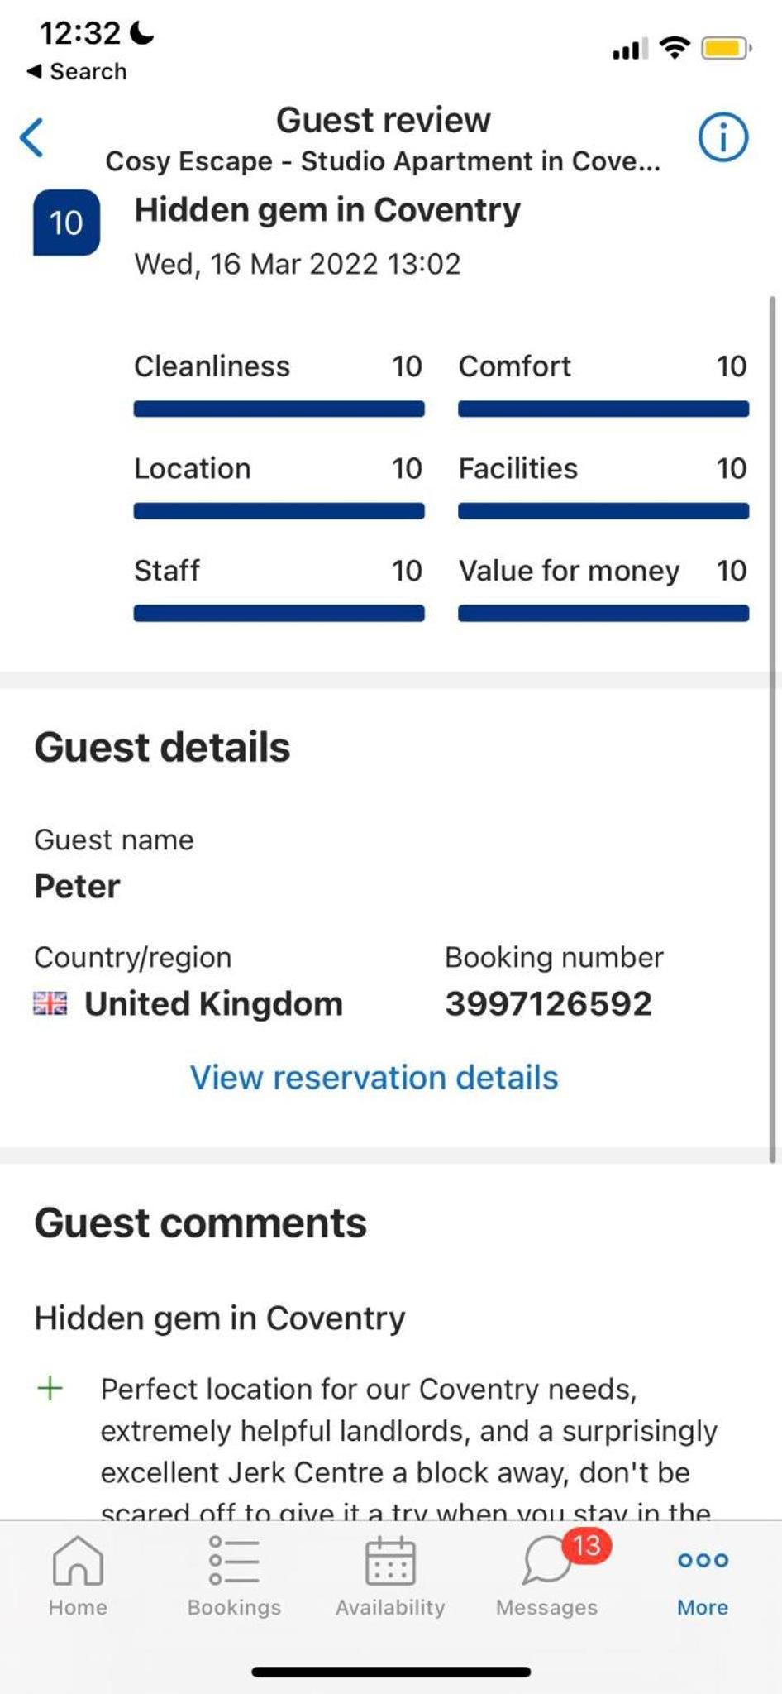The width and height of the screenshot is (782, 1694).
Task: Open View reservation details link
Action: pos(374,1077)
